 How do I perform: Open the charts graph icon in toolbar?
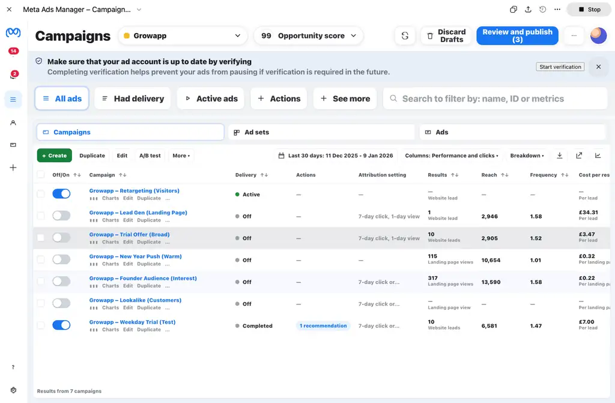(x=598, y=156)
